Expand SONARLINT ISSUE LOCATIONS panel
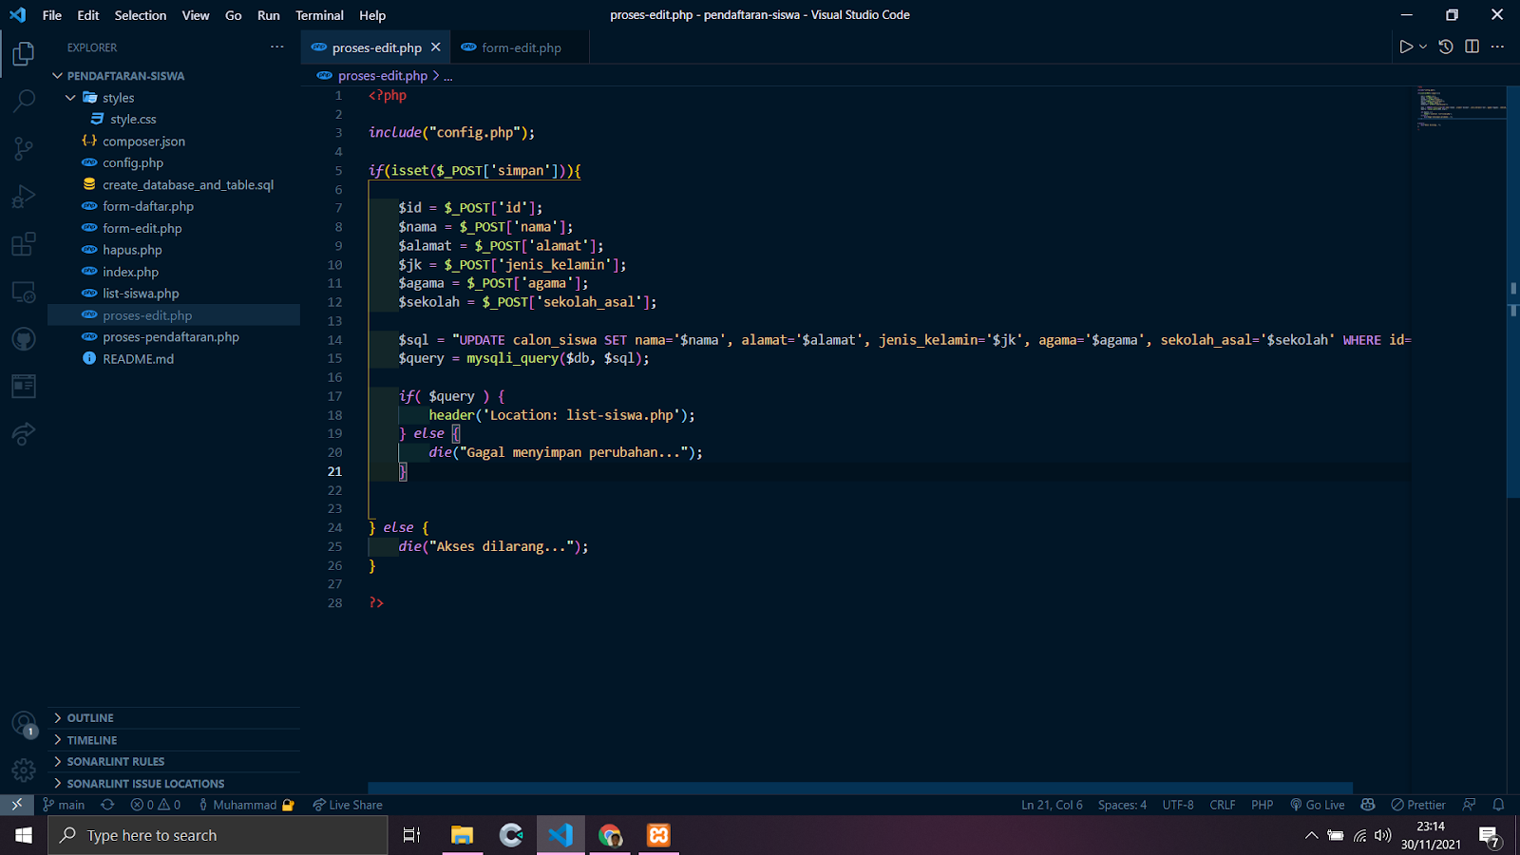The width and height of the screenshot is (1520, 855). pyautogui.click(x=174, y=783)
